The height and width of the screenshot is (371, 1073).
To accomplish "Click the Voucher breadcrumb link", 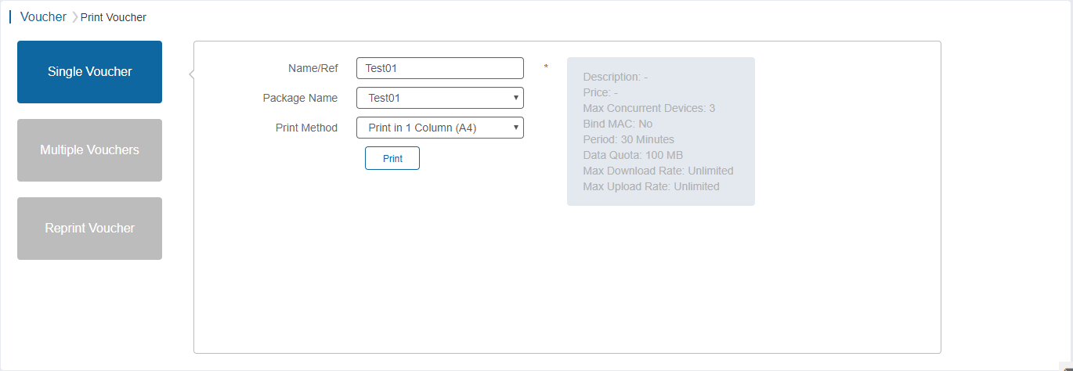I will coord(43,16).
